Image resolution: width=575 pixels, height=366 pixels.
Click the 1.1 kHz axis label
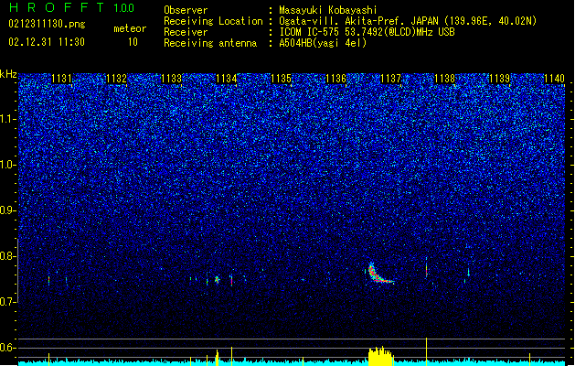(8, 119)
